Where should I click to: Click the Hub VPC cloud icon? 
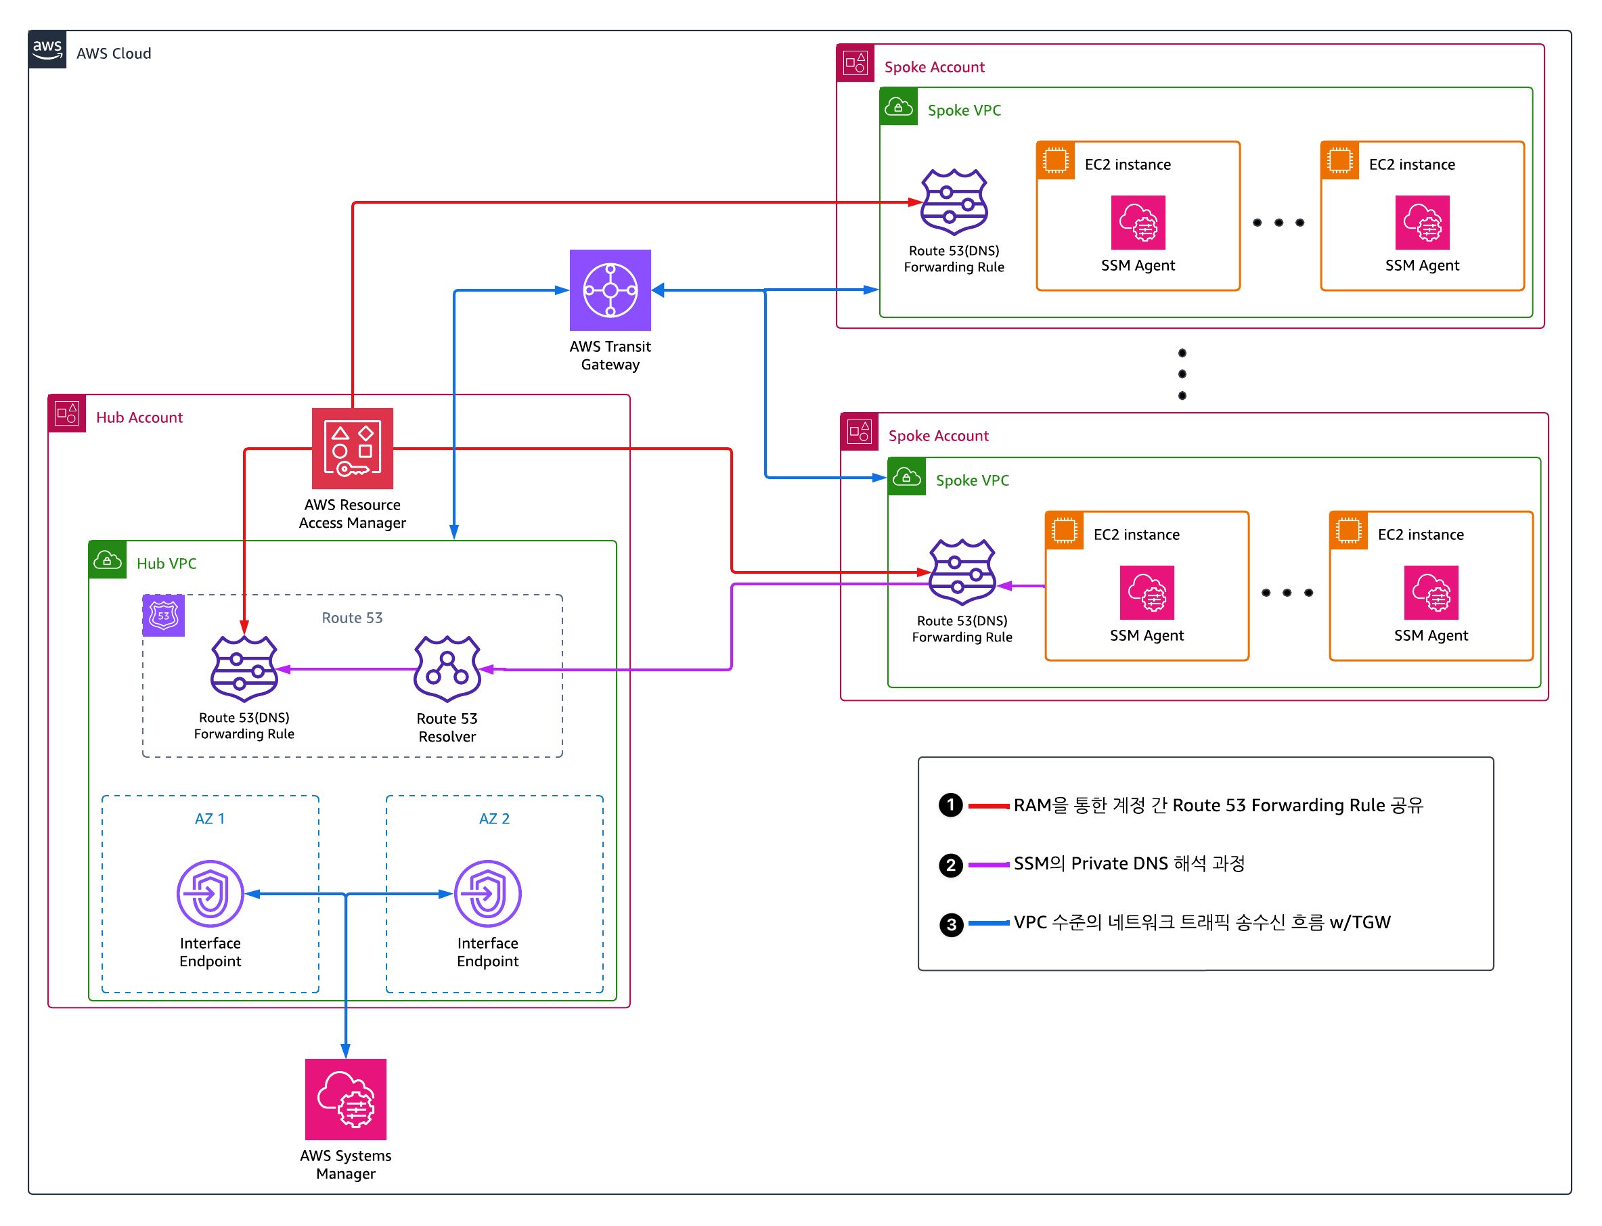[x=108, y=560]
